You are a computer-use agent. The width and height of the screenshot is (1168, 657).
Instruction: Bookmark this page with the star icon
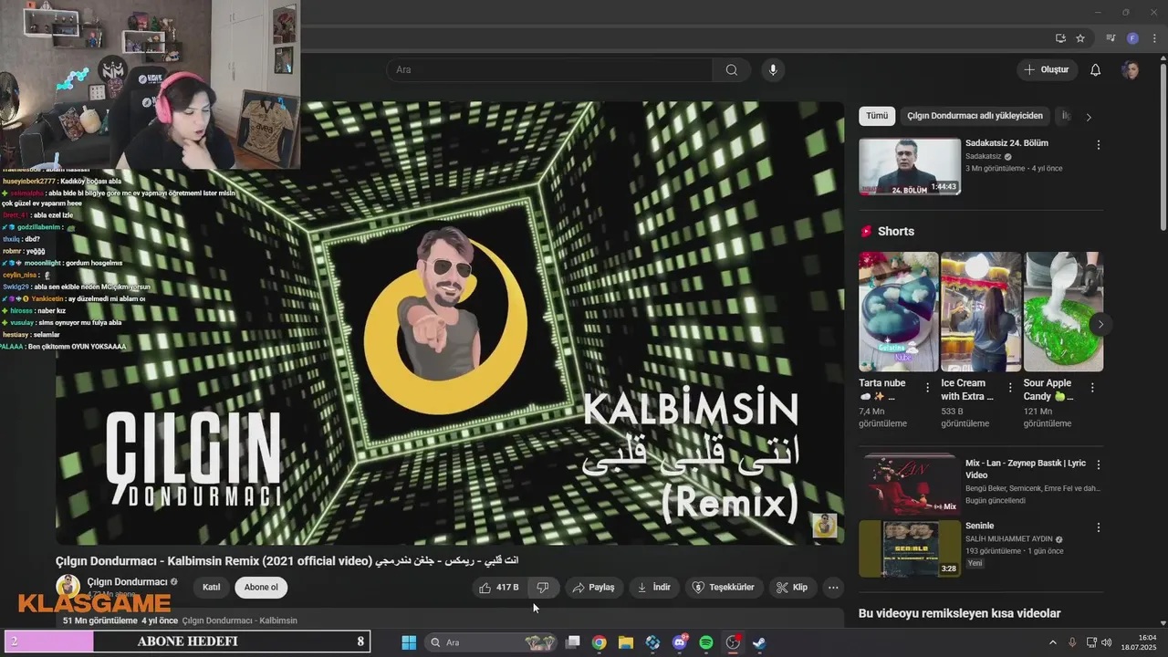1080,38
